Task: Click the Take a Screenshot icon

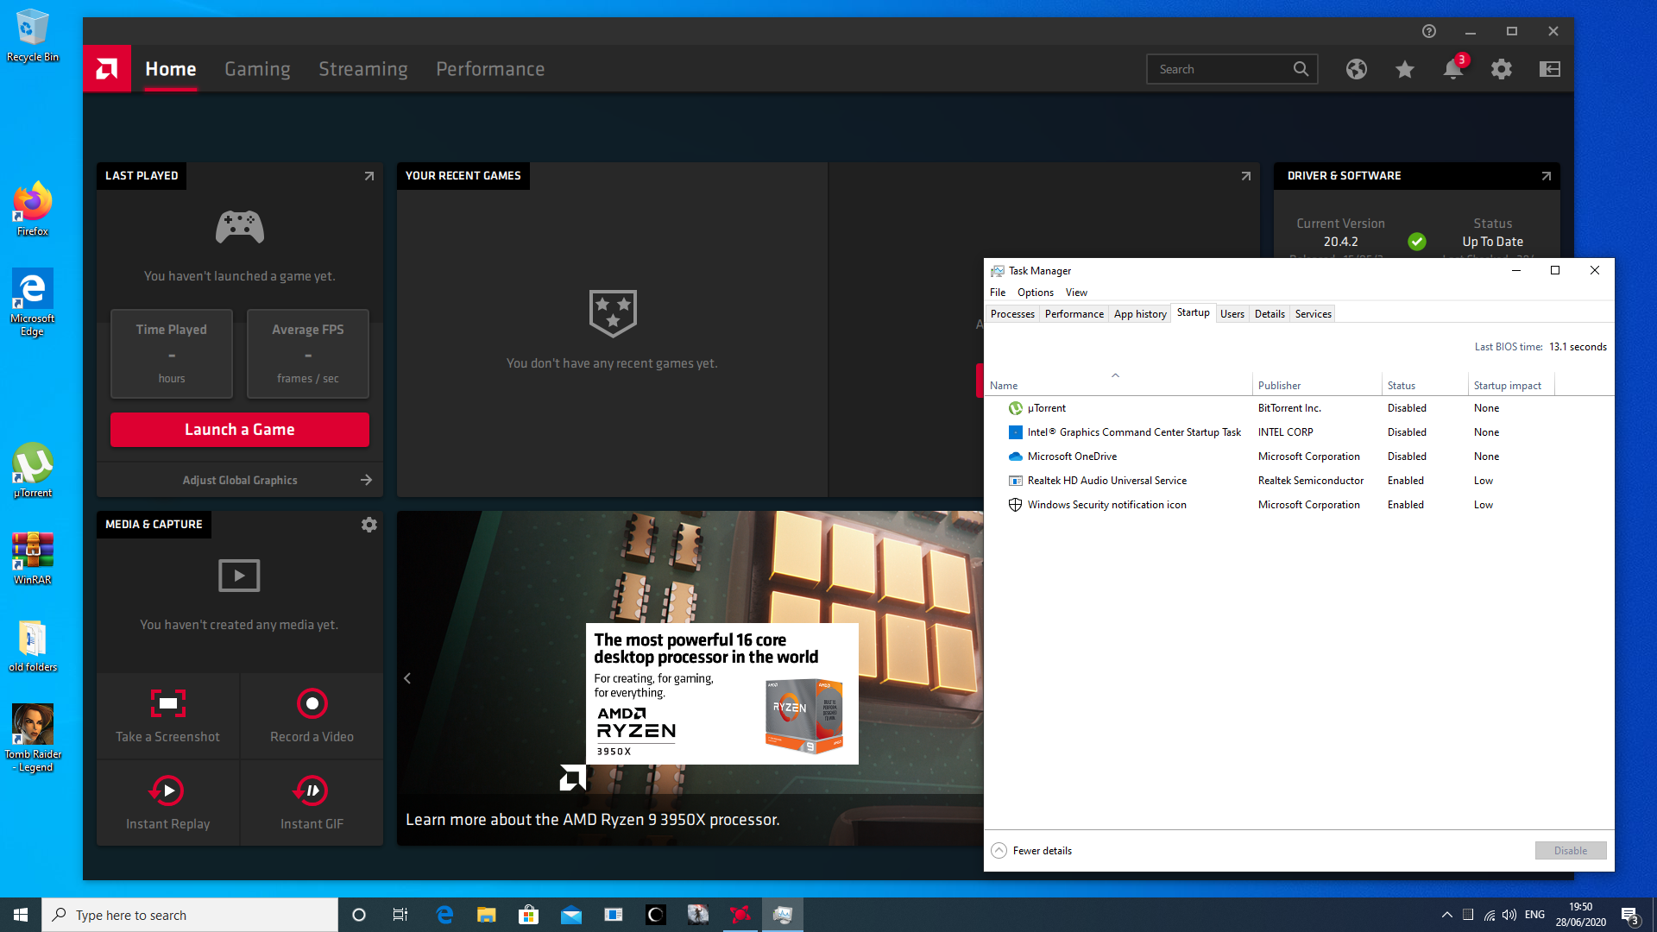Action: (168, 703)
